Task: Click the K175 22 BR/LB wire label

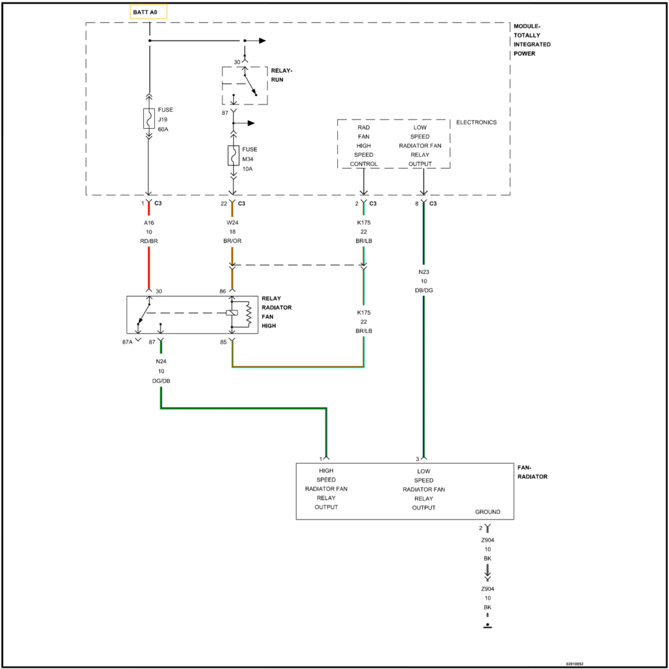Action: tap(364, 230)
